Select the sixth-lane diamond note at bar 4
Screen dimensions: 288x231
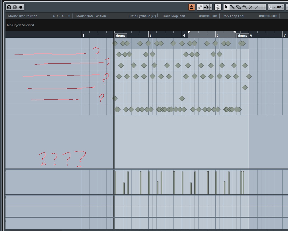click(182, 99)
